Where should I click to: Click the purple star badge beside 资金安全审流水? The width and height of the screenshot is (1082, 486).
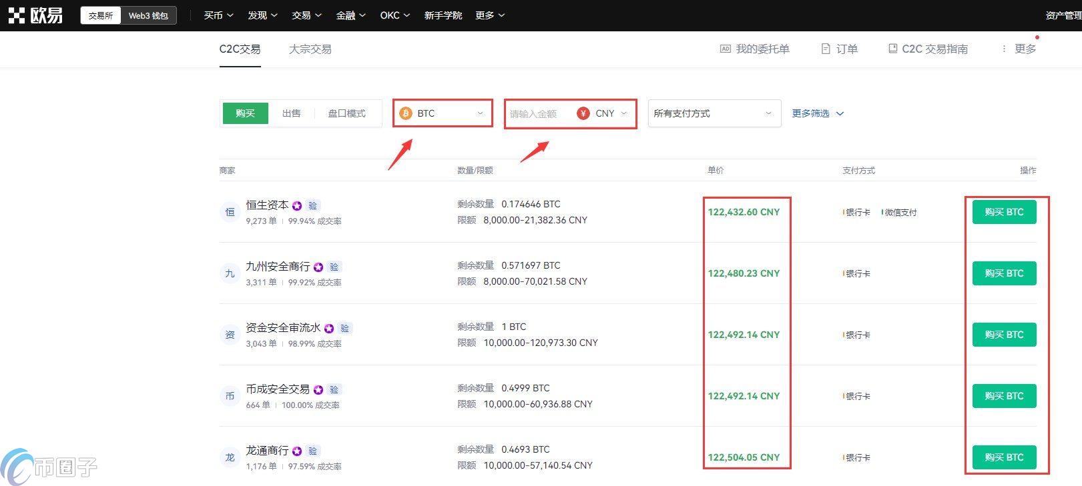(x=329, y=329)
